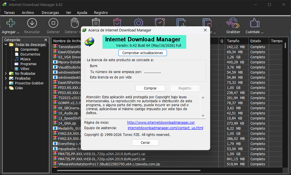Click Comprobar actualizaciones button

pos(143,53)
